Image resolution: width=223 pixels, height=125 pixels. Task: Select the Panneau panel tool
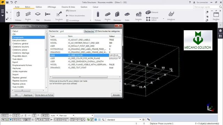tap(117, 16)
